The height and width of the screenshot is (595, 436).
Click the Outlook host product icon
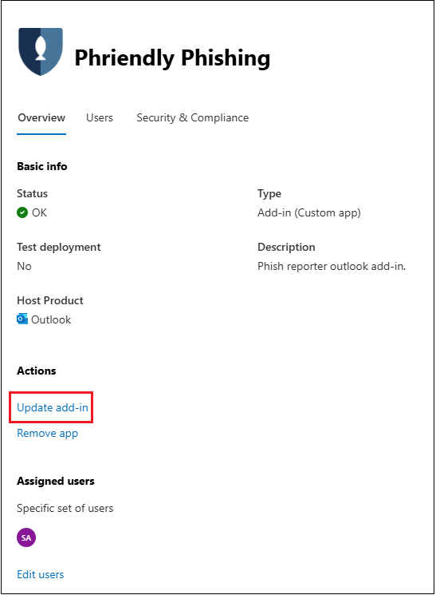pos(22,319)
